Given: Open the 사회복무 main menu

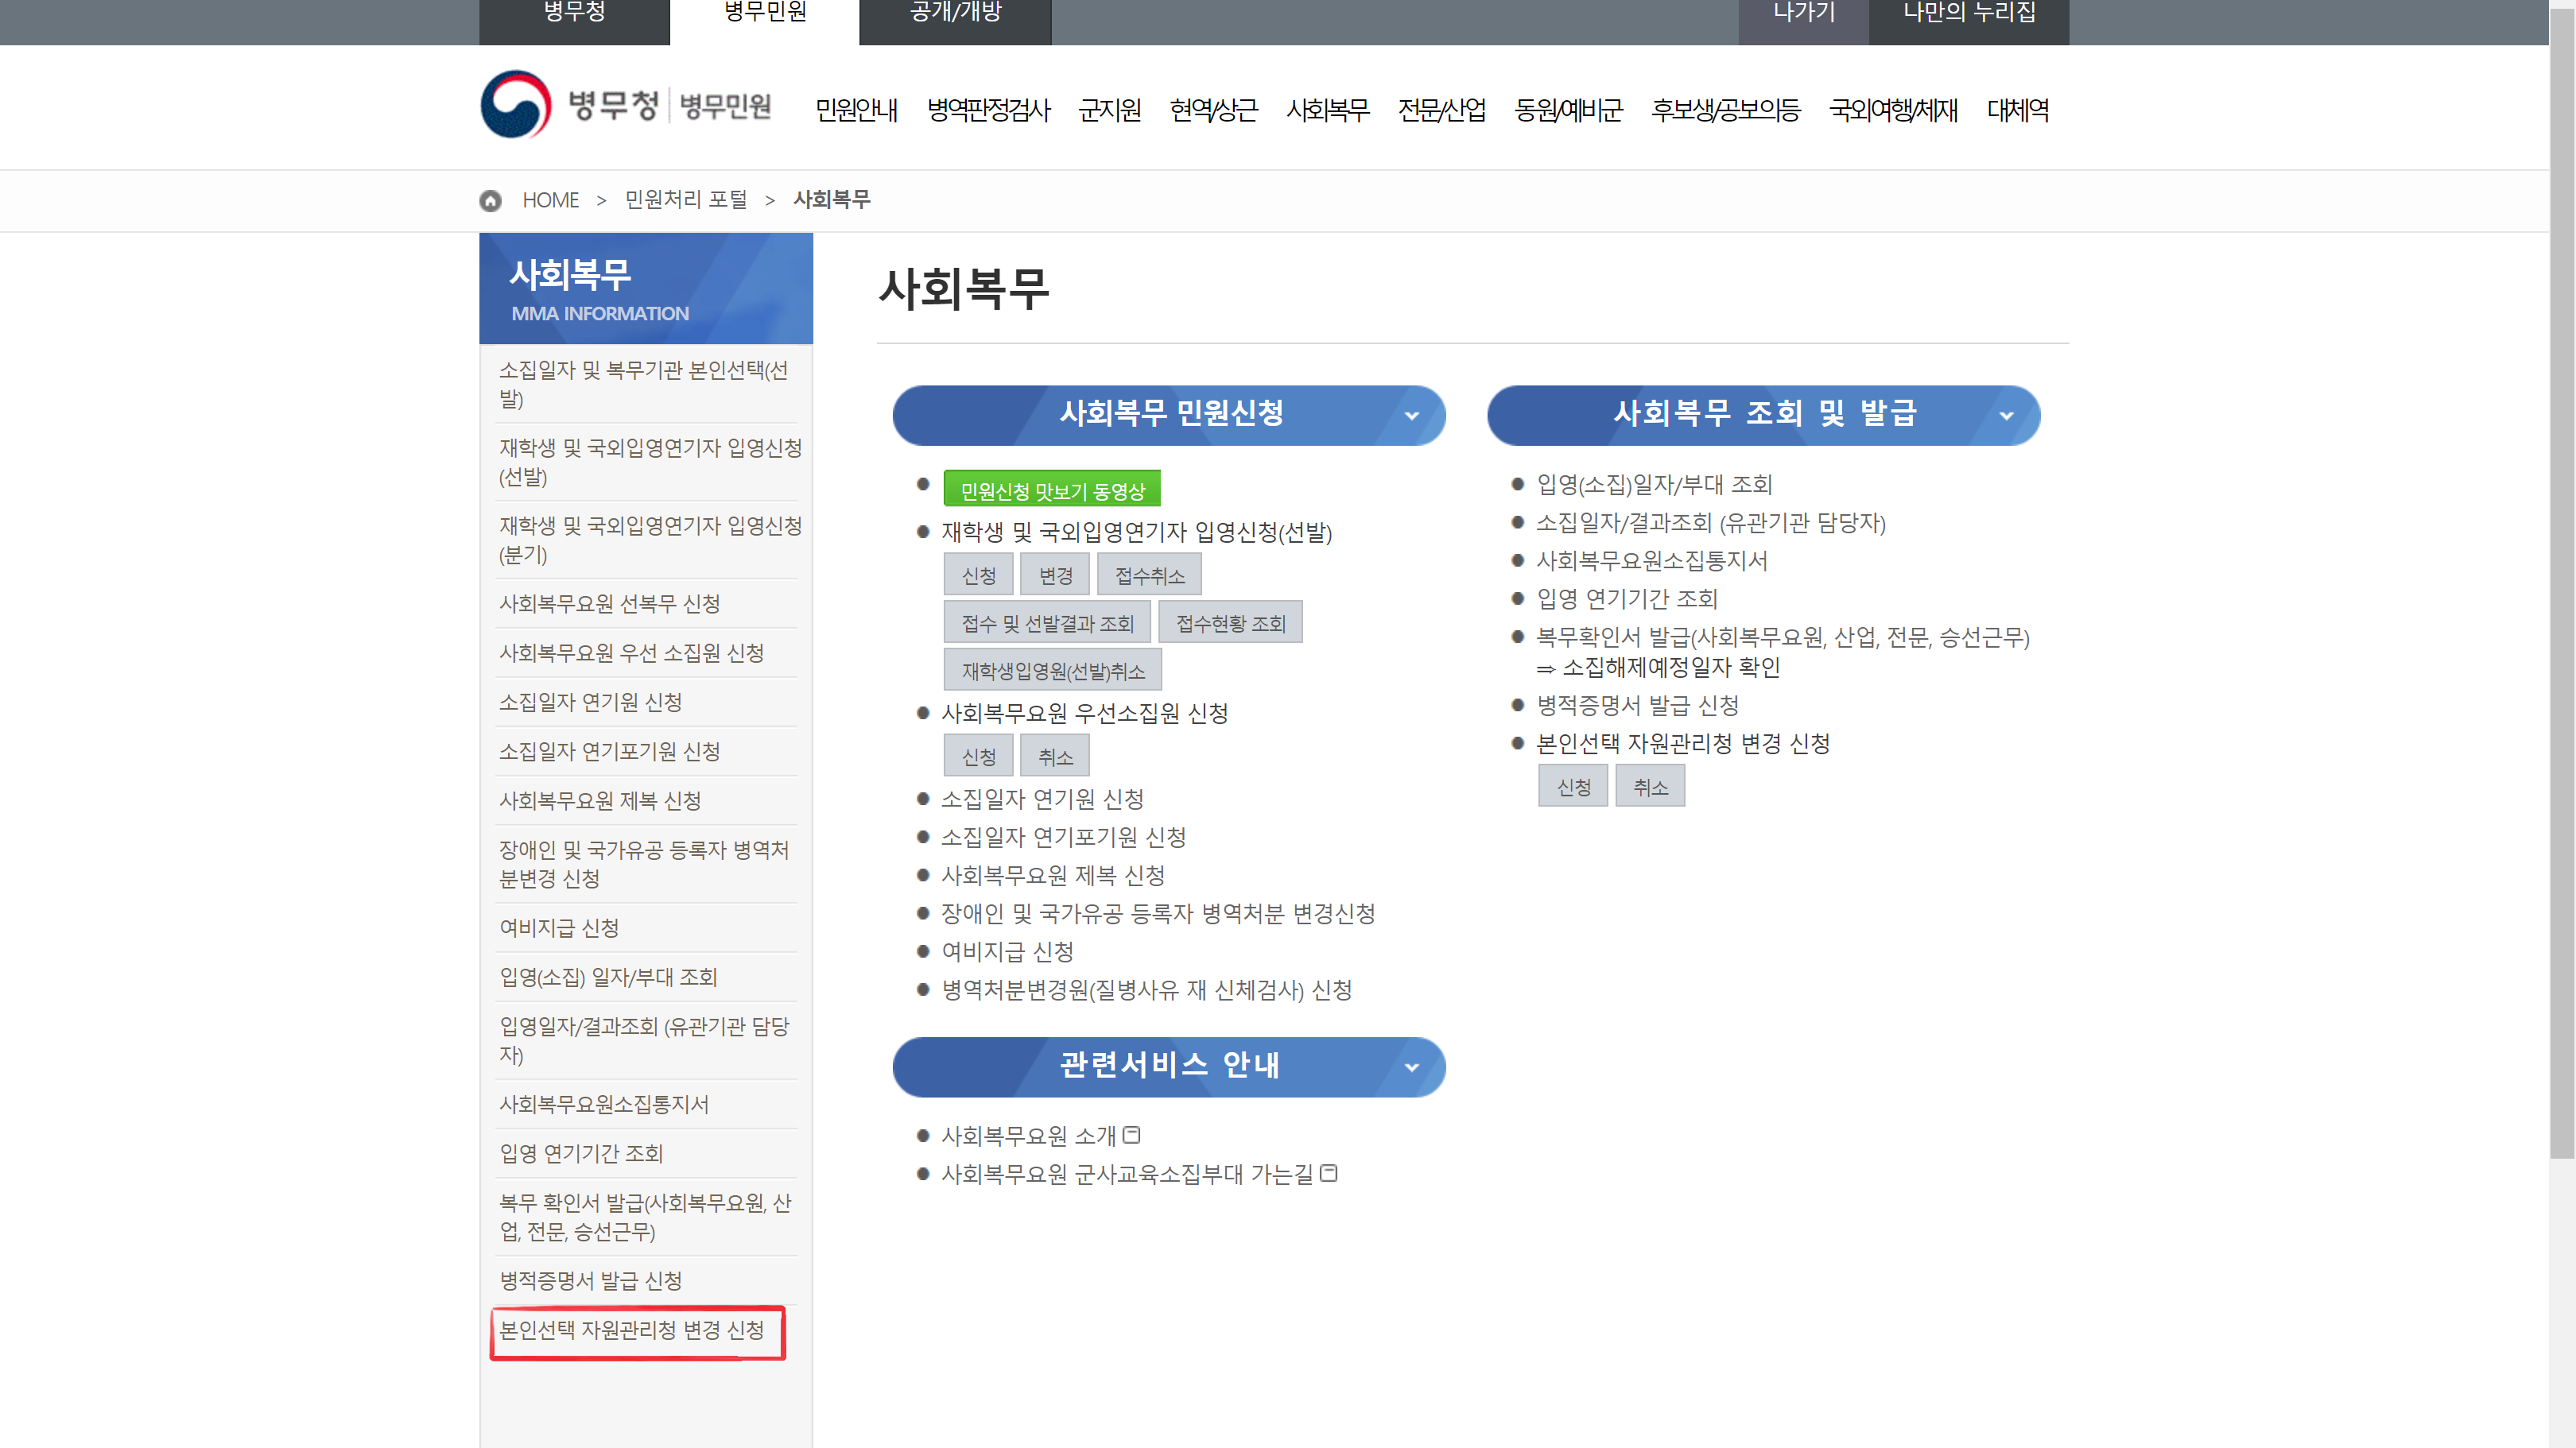Looking at the screenshot, I should click(1328, 110).
